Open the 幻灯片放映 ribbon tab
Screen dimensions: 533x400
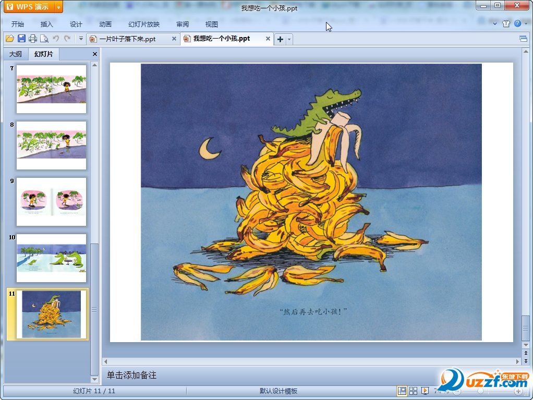[144, 24]
